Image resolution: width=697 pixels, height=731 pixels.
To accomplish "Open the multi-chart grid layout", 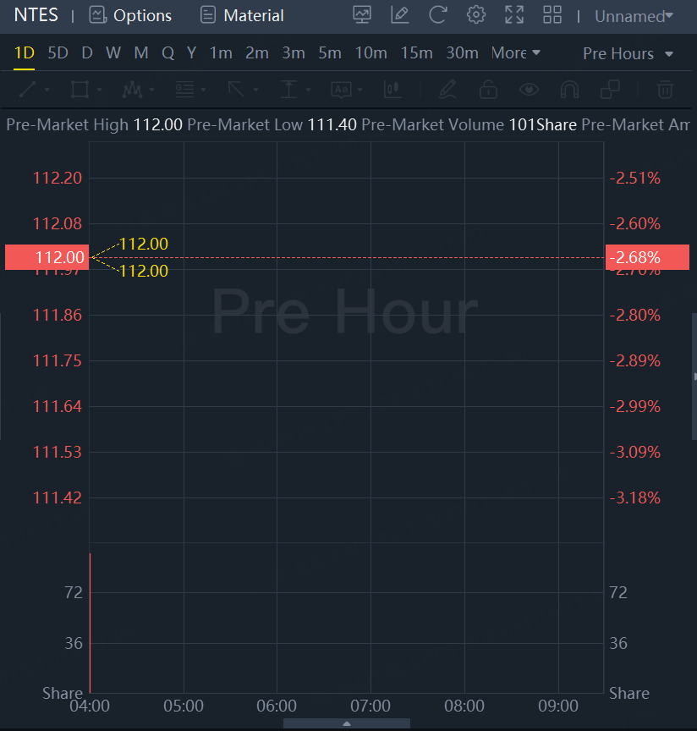I will tap(552, 15).
